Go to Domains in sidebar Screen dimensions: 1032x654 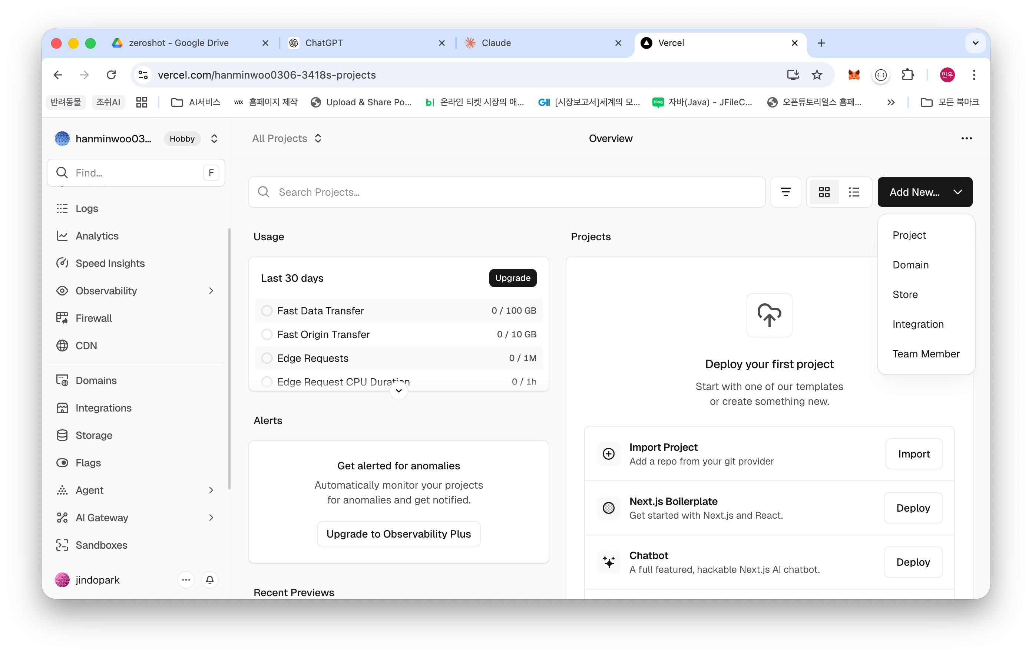[x=135, y=380]
